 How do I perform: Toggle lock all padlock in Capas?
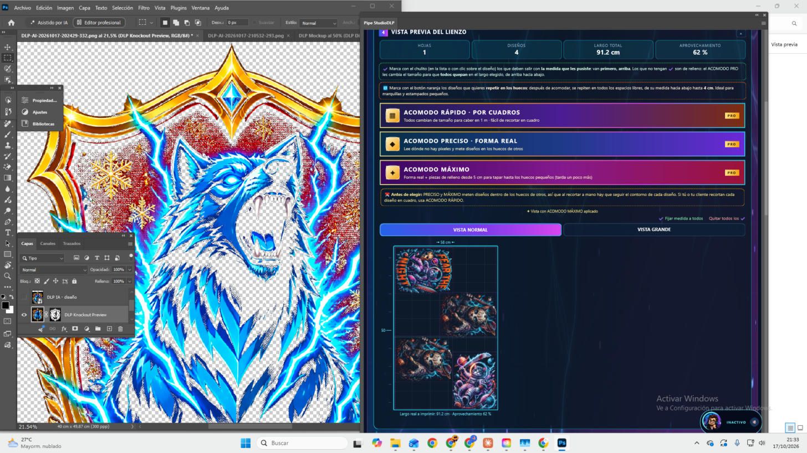74,281
